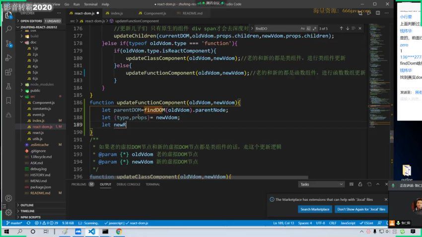Open the Terminal menu
This screenshot has width=422, height=237.
point(90,4)
